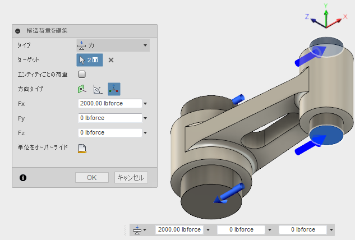Open the Fx value dropdown arrow
Image resolution: width=355 pixels, height=240 pixels.
(x=145, y=104)
